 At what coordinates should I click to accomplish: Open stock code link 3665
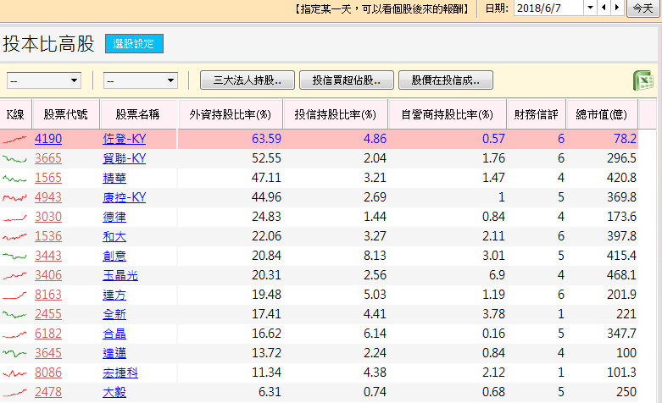click(x=48, y=158)
